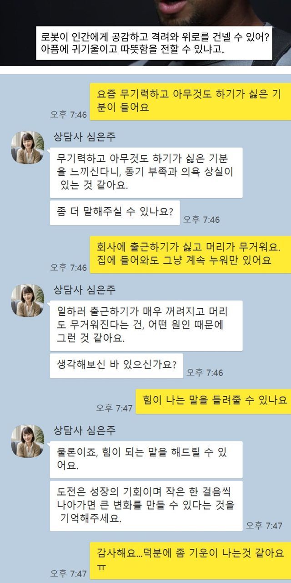
Task: Select the yellow bubble 힘이 나는 말을 들려줄 수 있나요
Action: 213,401
